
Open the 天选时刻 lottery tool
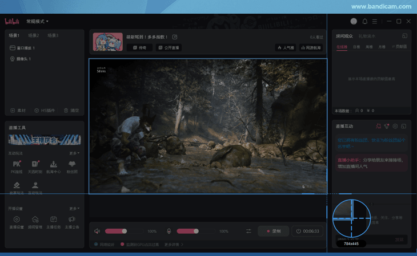(x=35, y=165)
